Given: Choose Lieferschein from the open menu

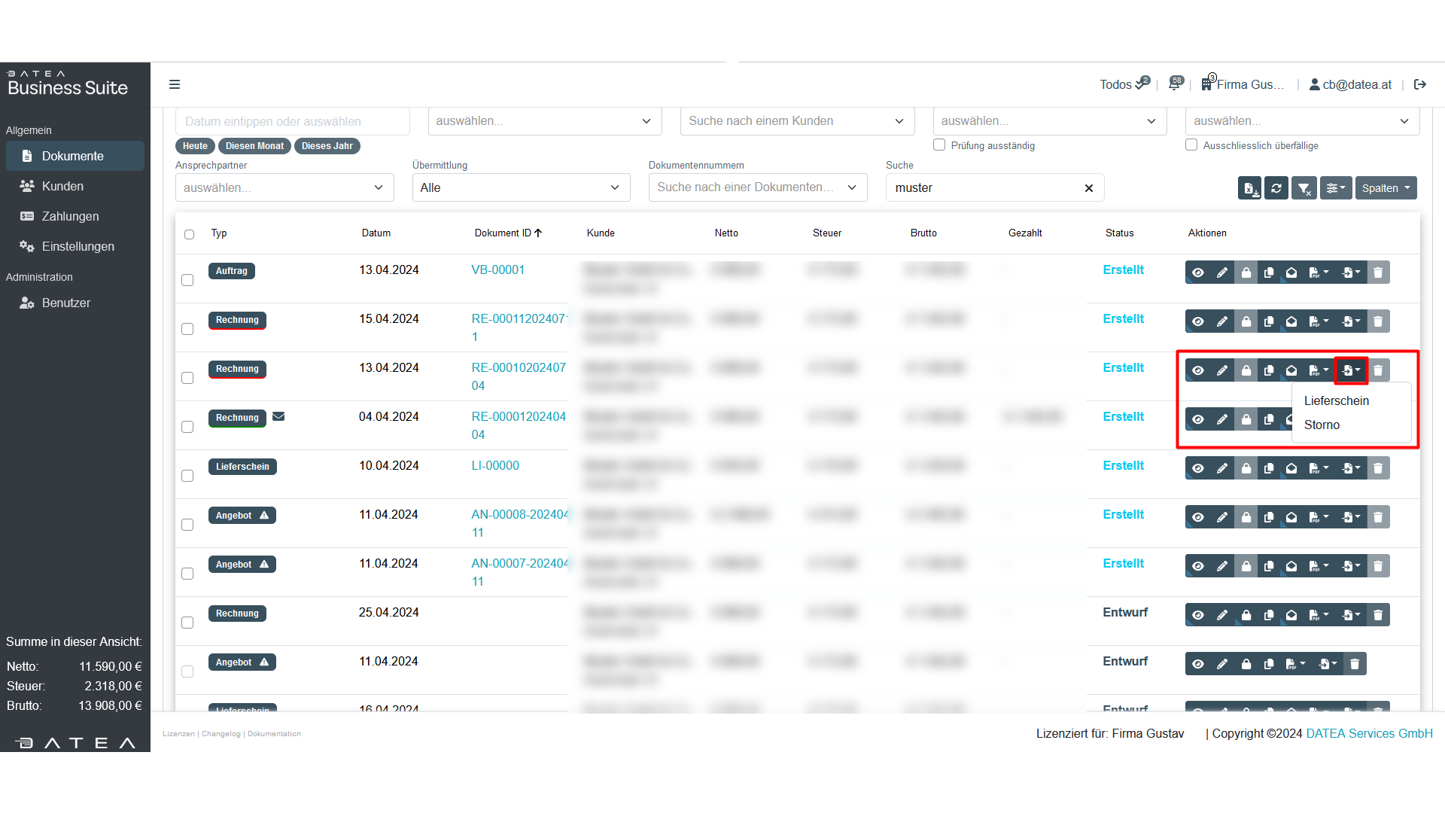Looking at the screenshot, I should tap(1337, 400).
